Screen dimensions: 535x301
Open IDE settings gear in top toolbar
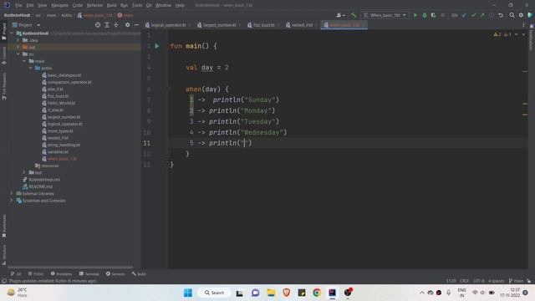pyautogui.click(x=521, y=15)
